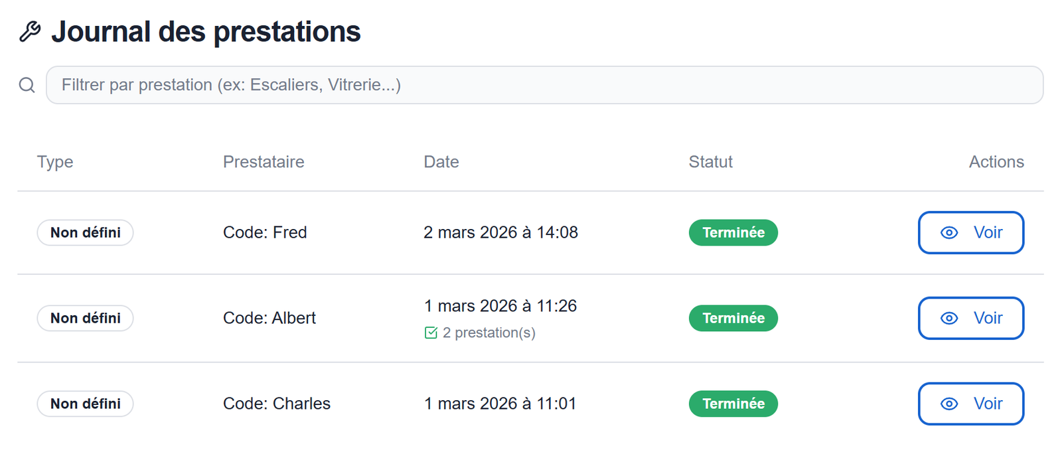This screenshot has width=1062, height=452.
Task: View details via Voir for Code: Charles
Action: click(x=970, y=404)
